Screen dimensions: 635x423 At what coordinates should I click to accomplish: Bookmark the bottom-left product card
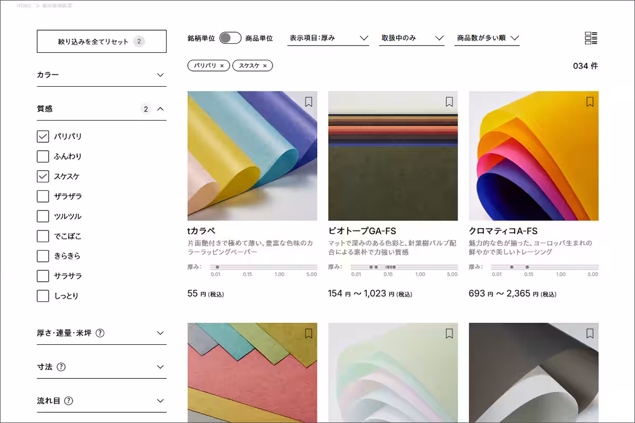pos(309,333)
